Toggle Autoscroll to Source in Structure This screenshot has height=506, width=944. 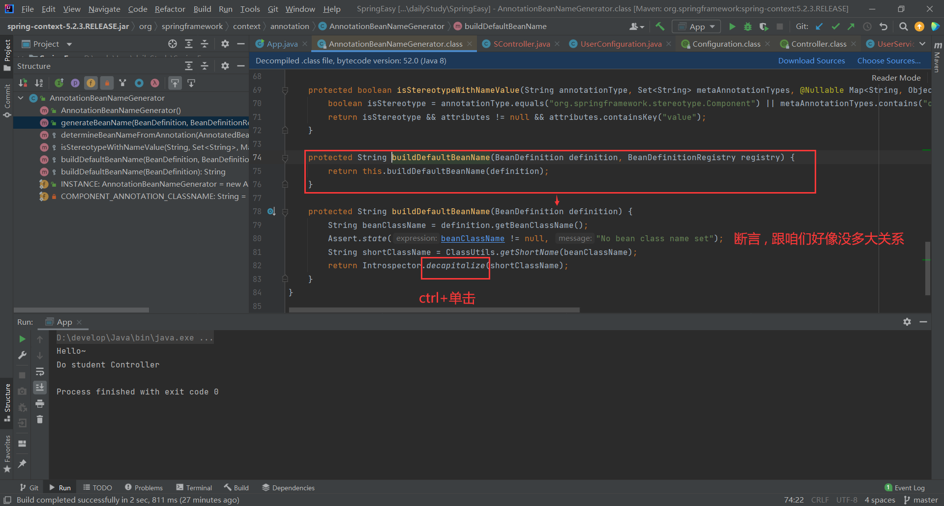(x=175, y=83)
